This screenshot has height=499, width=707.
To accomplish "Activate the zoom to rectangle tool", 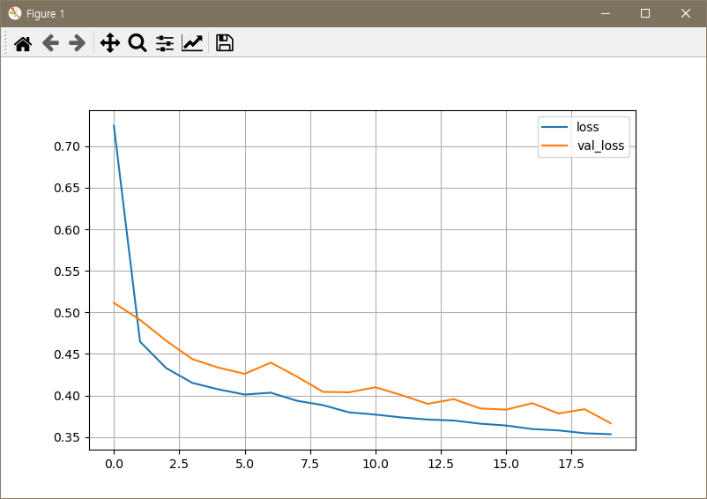I will pos(138,43).
